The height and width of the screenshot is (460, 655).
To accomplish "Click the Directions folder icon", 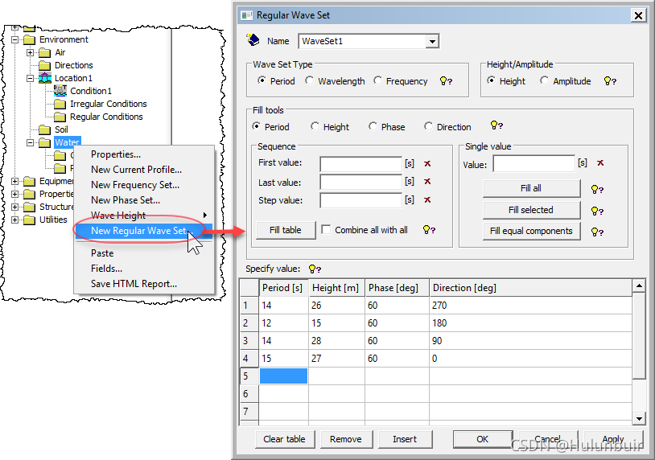I will tap(45, 65).
